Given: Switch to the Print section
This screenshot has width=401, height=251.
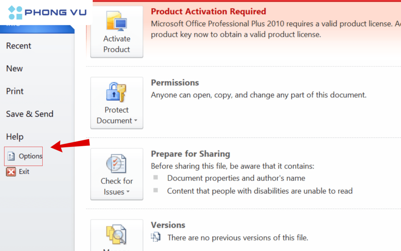Looking at the screenshot, I should click(x=14, y=91).
